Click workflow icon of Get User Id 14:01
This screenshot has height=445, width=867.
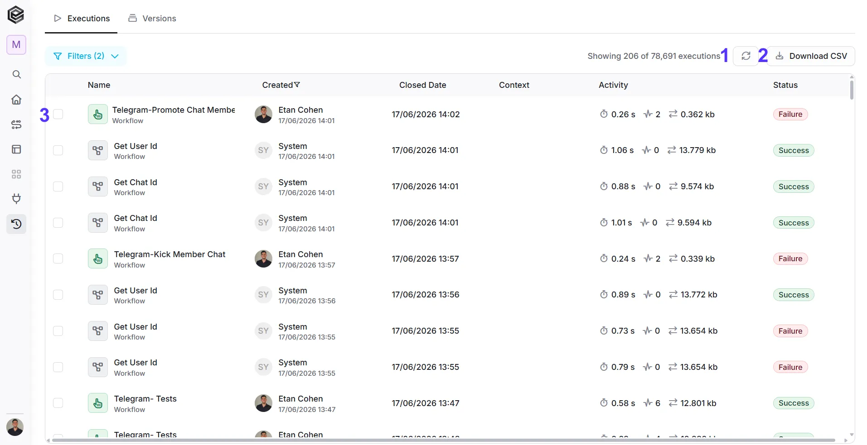point(97,150)
